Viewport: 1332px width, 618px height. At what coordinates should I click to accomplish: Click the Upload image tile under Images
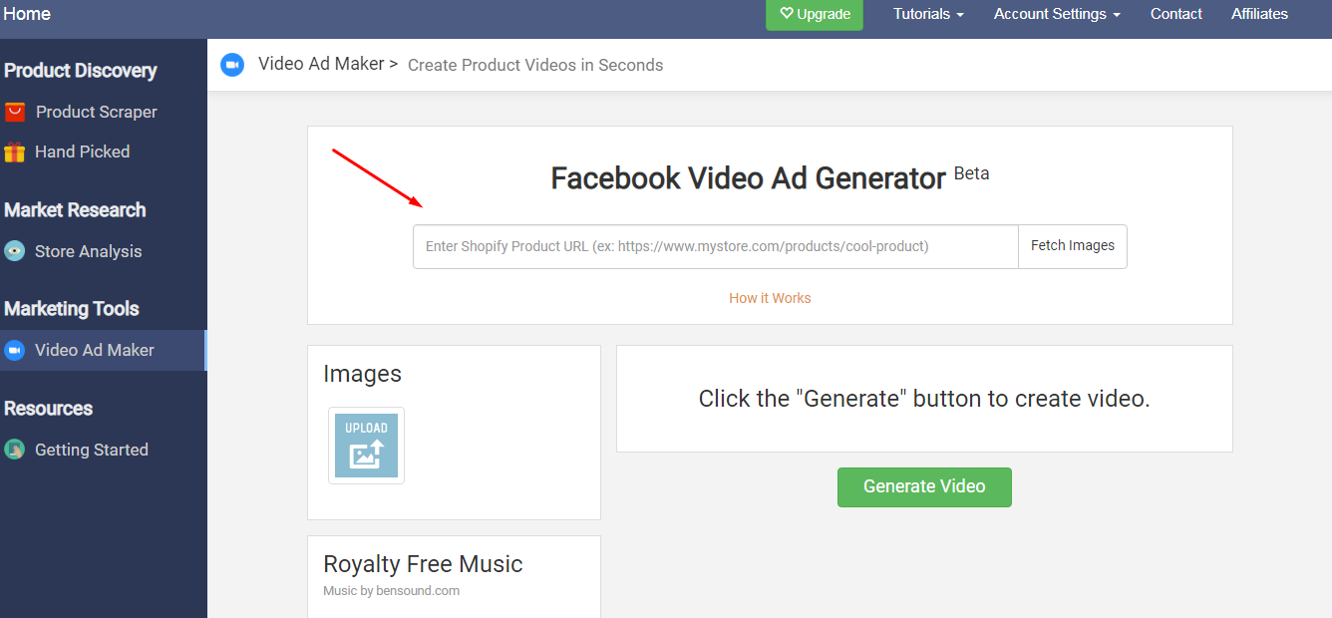(366, 446)
